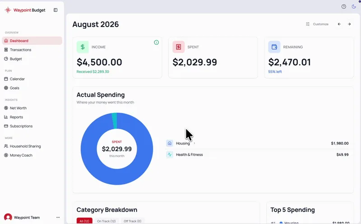Go to the next month arrow

[349, 24]
